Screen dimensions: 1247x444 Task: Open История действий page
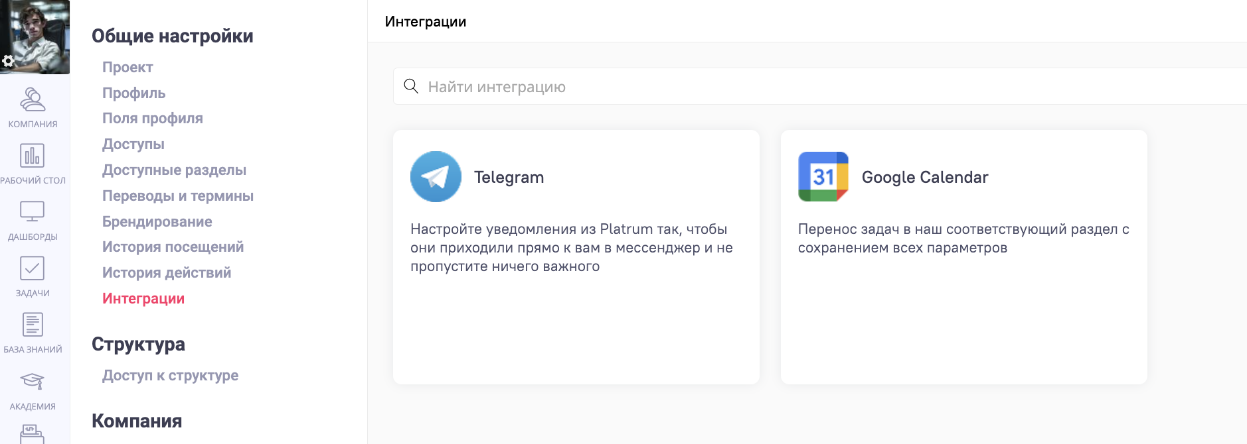167,272
